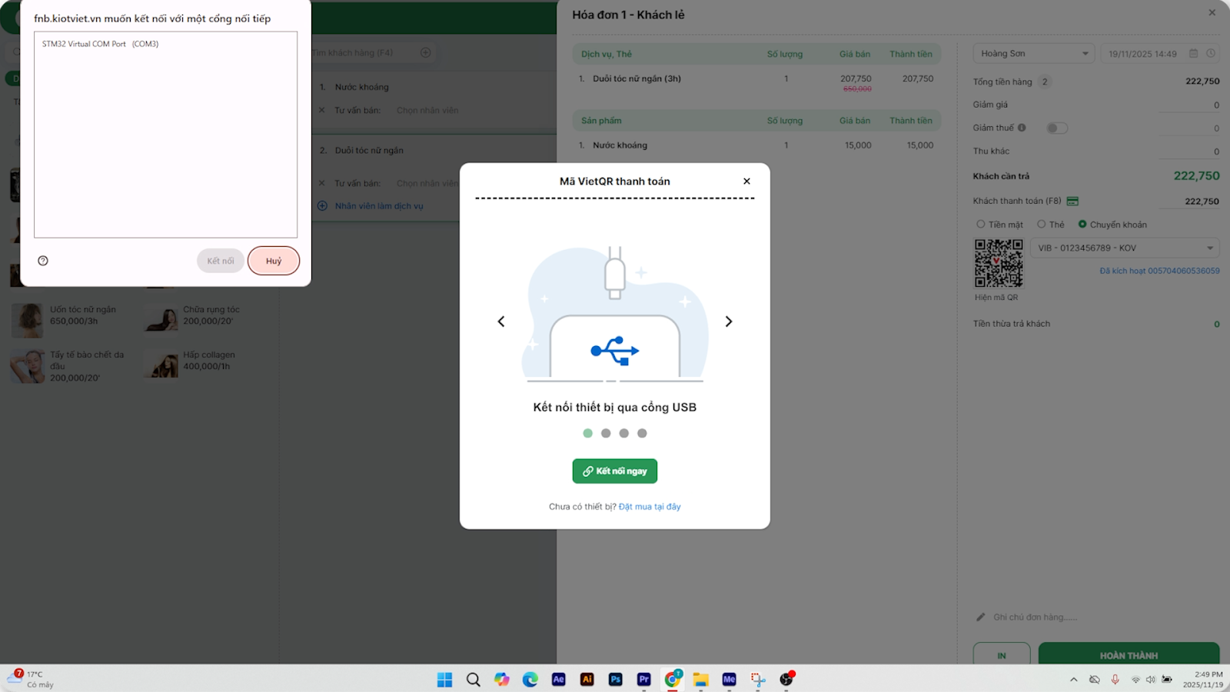Viewport: 1230px width, 692px height.
Task: Select the fourth carousel dot indicator
Action: [643, 434]
